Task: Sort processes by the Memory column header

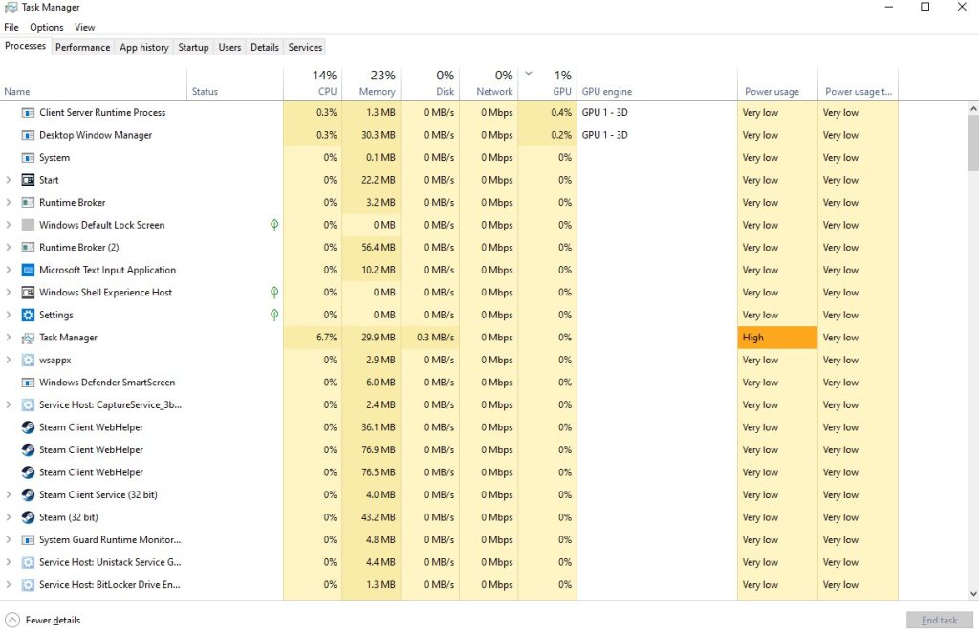Action: click(371, 84)
